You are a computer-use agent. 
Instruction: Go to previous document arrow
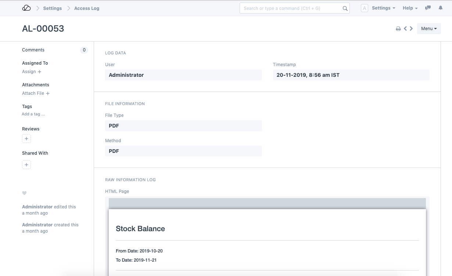tap(405, 28)
